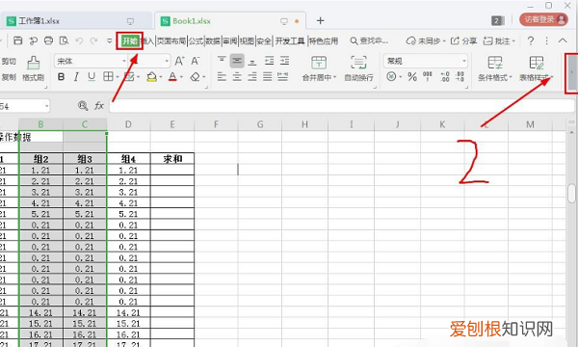Open number format 常规 dropdown
This screenshot has height=347, width=578.
pyautogui.click(x=464, y=61)
